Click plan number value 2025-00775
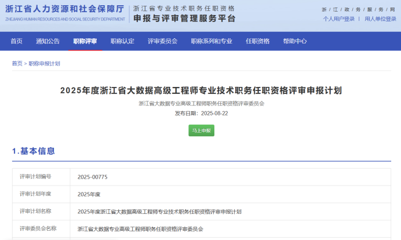Screen dimensions: 401x240 [x=93, y=177]
